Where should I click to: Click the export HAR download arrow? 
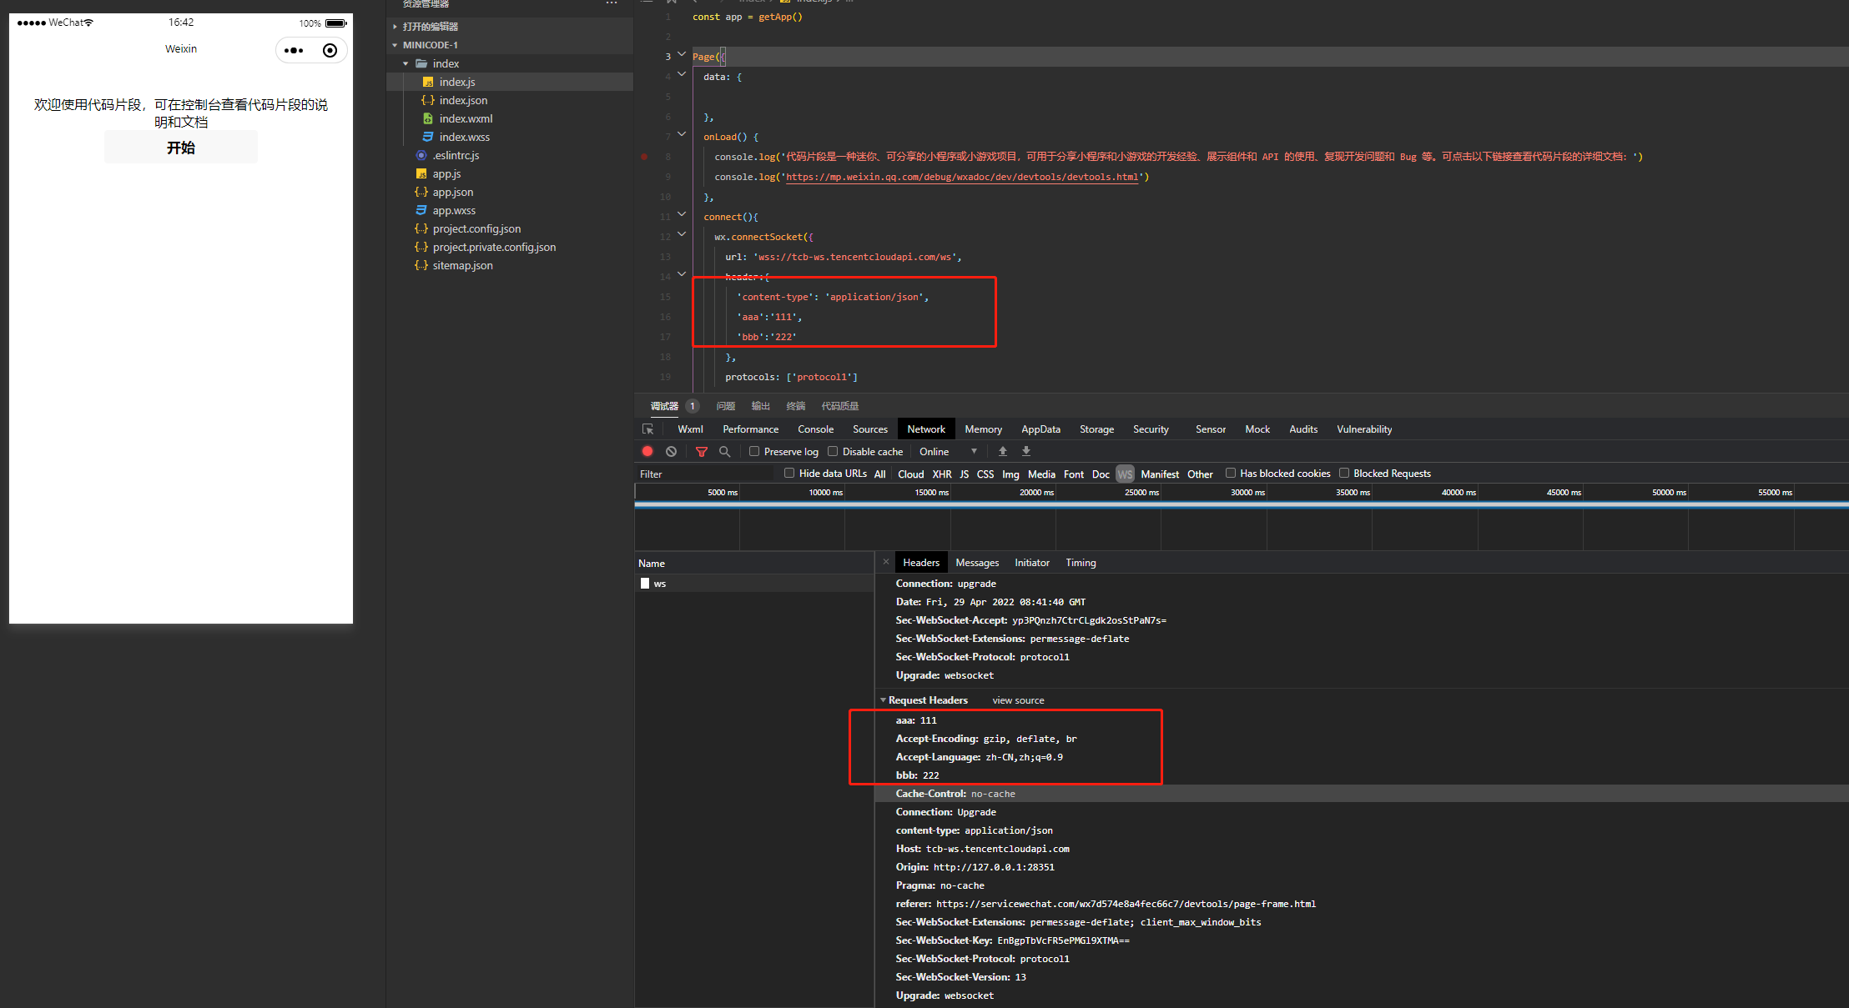(x=1026, y=451)
